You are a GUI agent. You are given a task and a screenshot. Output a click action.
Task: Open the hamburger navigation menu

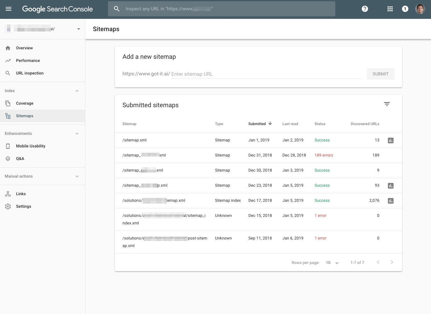(9, 9)
